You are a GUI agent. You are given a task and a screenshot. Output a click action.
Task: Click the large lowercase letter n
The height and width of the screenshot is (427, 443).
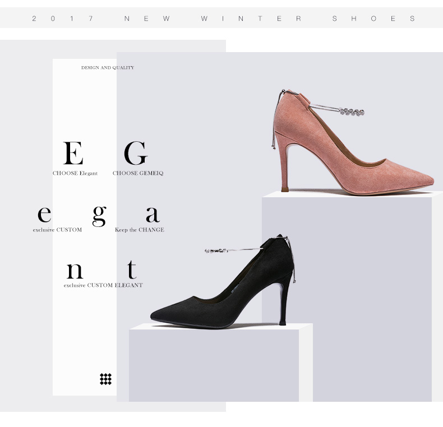coord(75,271)
